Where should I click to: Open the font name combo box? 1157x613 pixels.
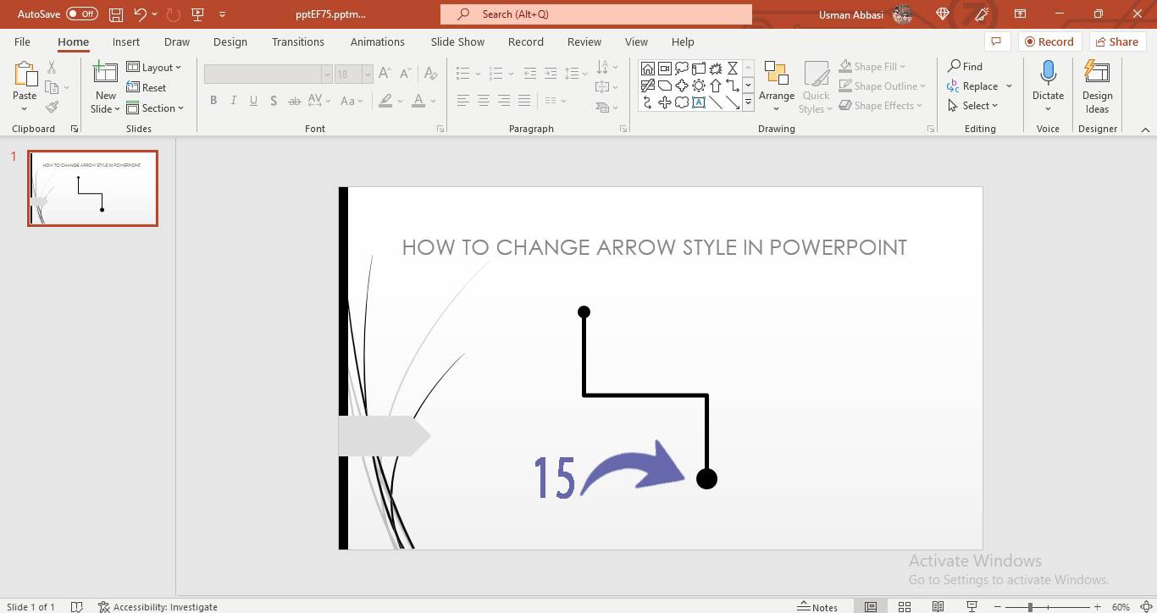coord(268,75)
